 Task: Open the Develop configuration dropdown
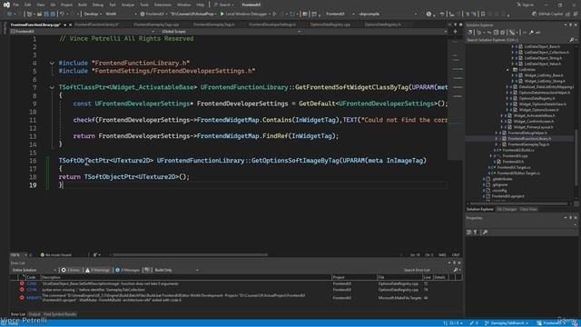point(92,15)
